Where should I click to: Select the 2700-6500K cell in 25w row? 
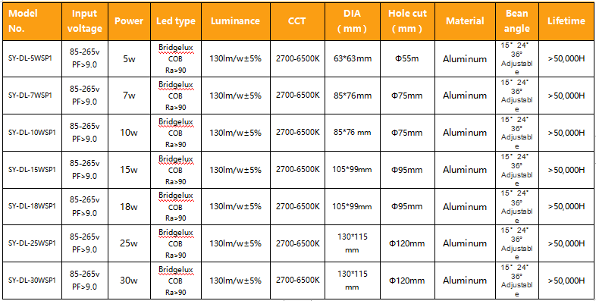click(297, 243)
